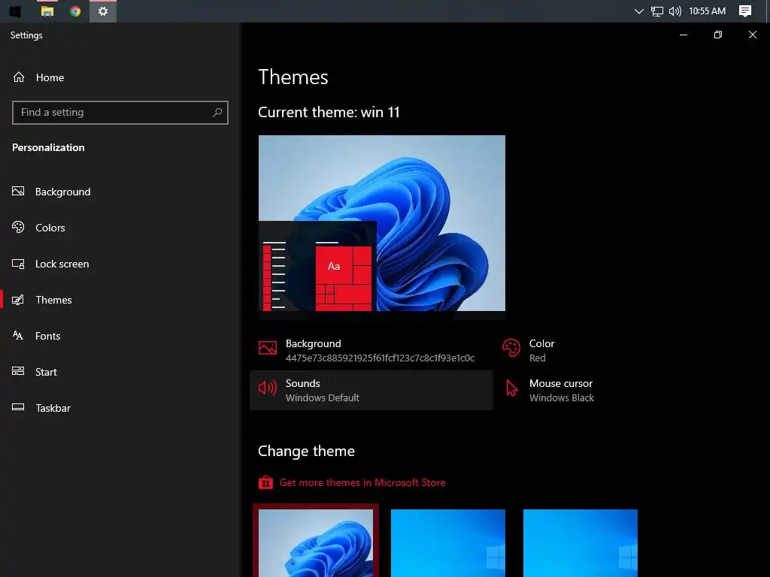
Task: Click the red Sounds speaker icon
Action: click(268, 388)
